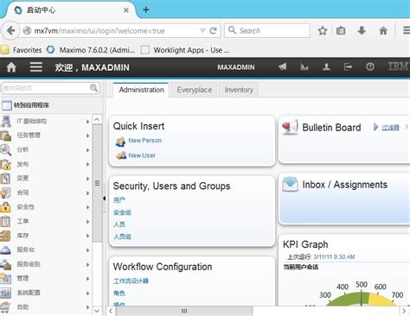Open the bulletins megaphone icon in header
The width and height of the screenshot is (410, 316).
[x=283, y=67]
